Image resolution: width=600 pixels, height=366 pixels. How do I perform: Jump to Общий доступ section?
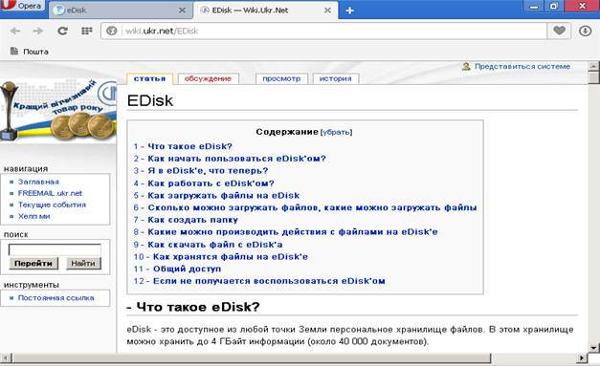[177, 269]
